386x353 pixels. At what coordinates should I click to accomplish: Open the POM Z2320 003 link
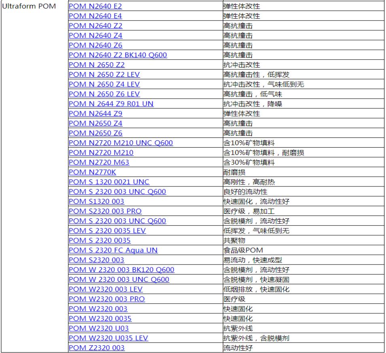tap(97, 348)
